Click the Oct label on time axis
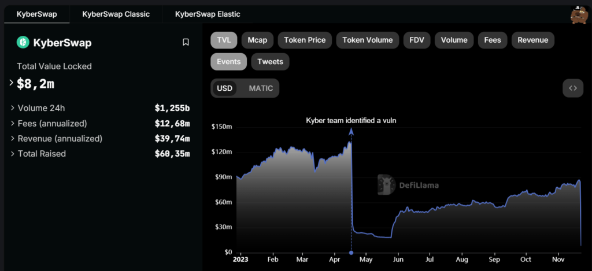This screenshot has height=271, width=592. coord(526,259)
